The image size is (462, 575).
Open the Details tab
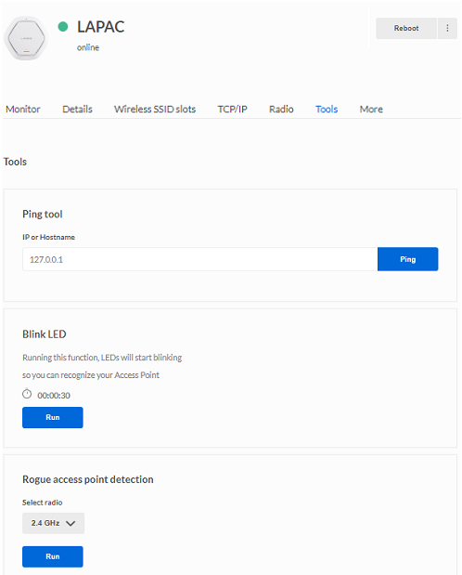click(x=77, y=110)
